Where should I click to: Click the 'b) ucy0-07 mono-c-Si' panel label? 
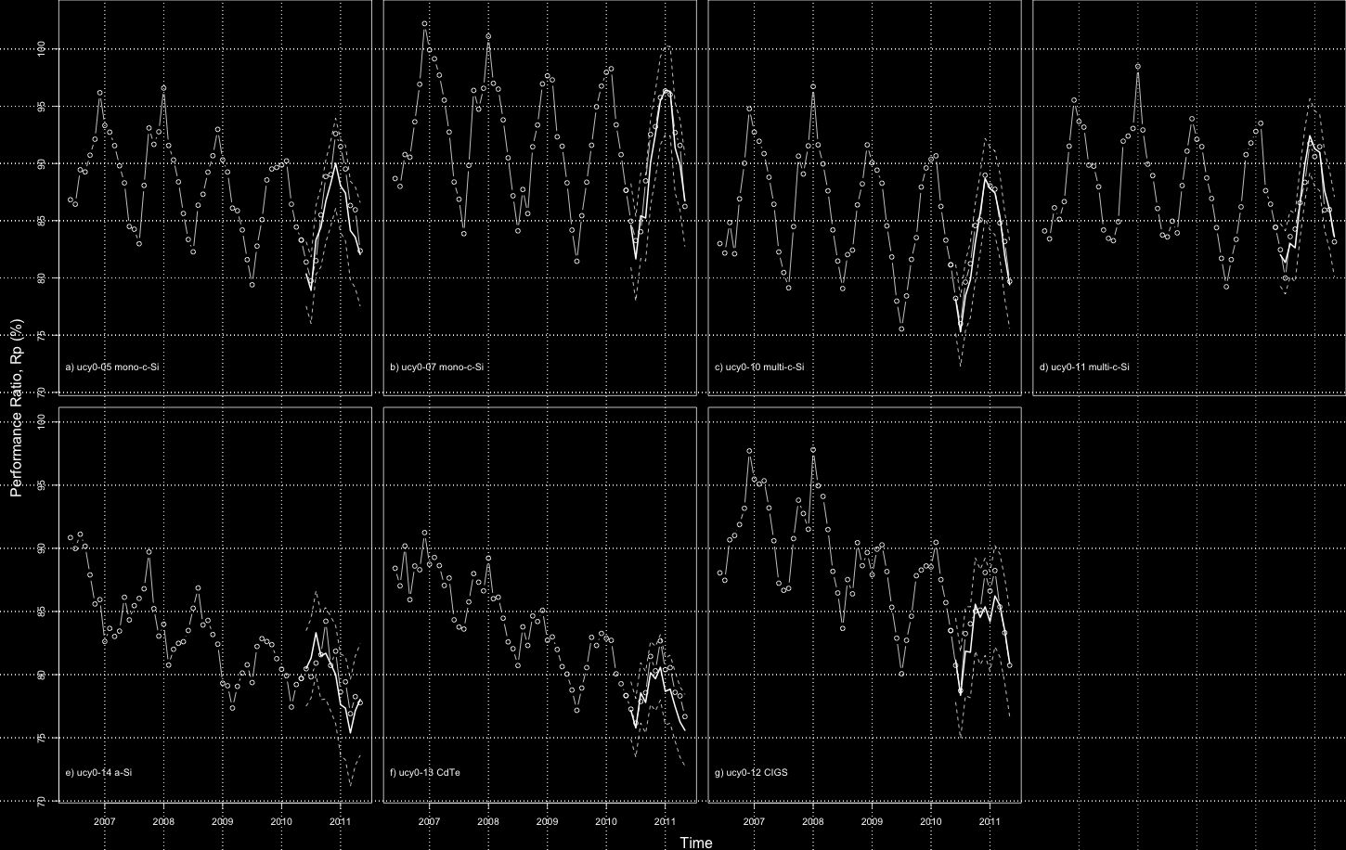click(437, 367)
